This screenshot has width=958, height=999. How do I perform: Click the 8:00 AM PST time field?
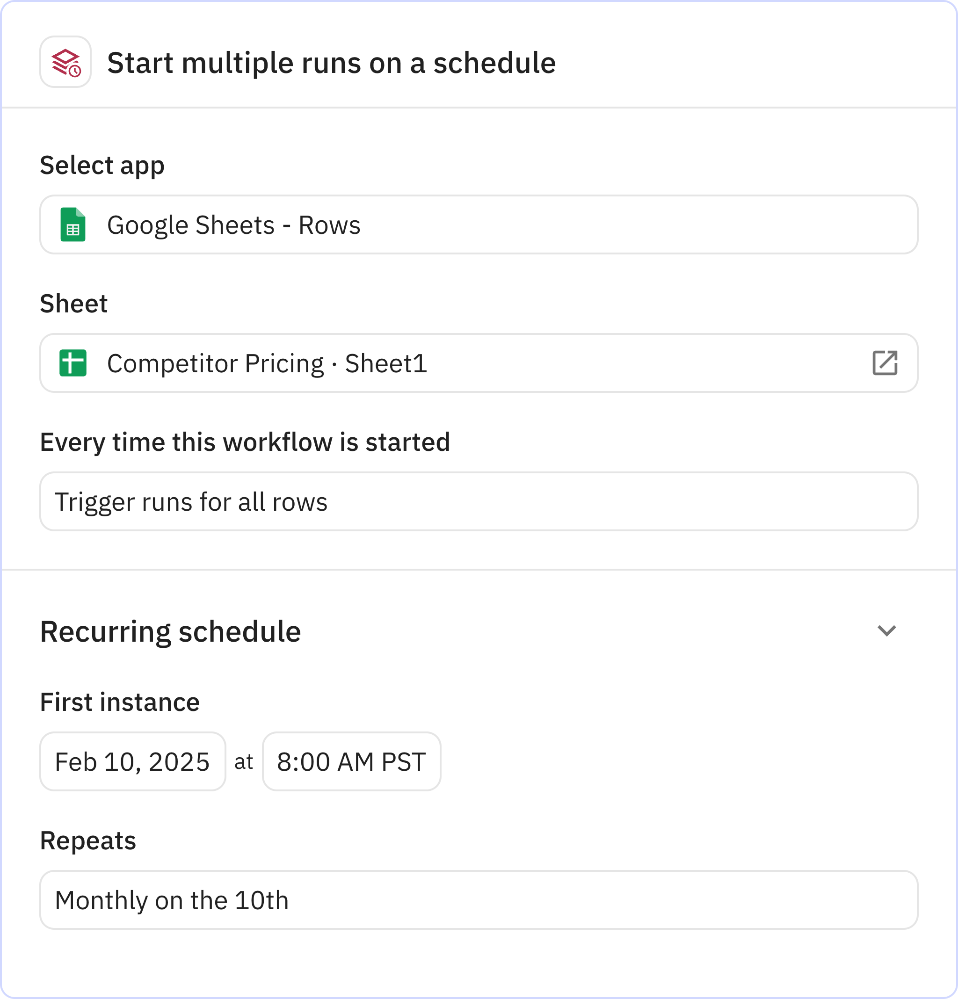click(x=351, y=762)
